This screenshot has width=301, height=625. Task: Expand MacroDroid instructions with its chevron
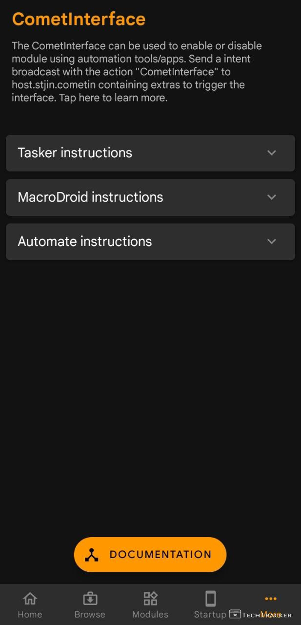click(x=272, y=197)
